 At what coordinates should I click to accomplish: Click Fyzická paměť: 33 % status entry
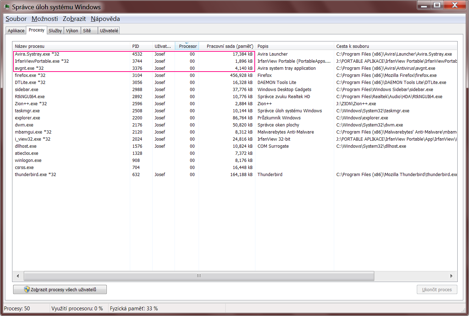[134, 309]
